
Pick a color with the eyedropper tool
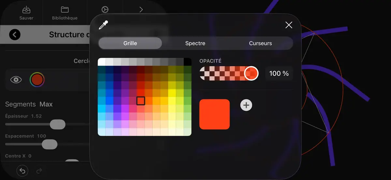pos(103,25)
